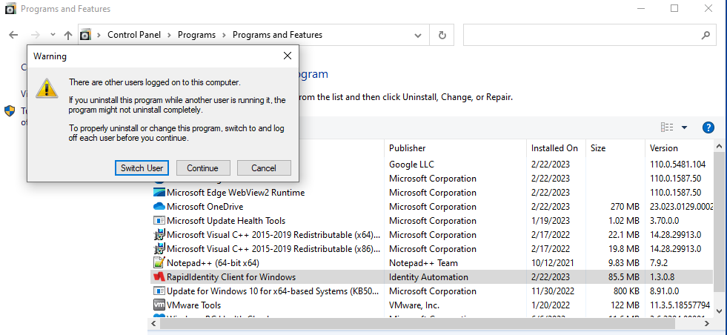Open Help via blue question mark

708,127
